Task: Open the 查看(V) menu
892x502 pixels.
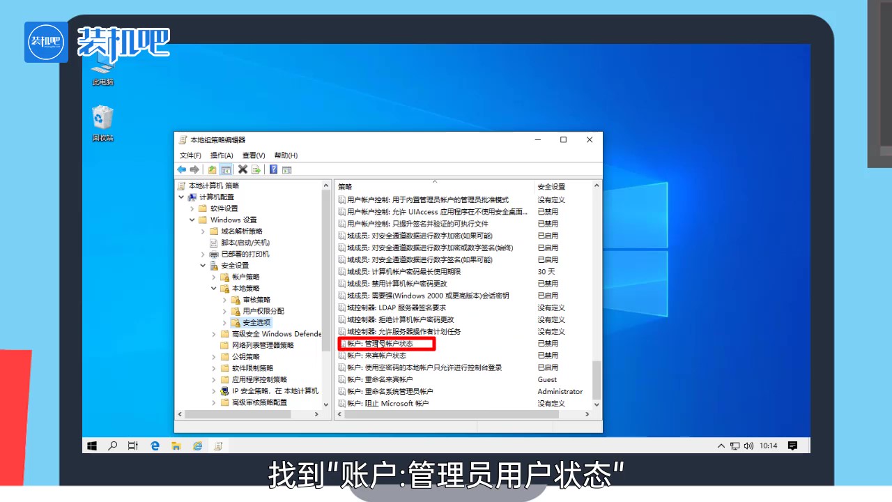Action: tap(254, 155)
